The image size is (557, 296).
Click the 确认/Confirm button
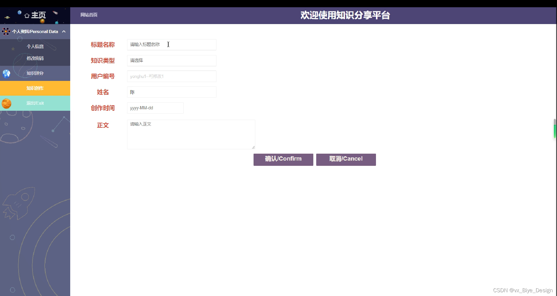click(283, 159)
